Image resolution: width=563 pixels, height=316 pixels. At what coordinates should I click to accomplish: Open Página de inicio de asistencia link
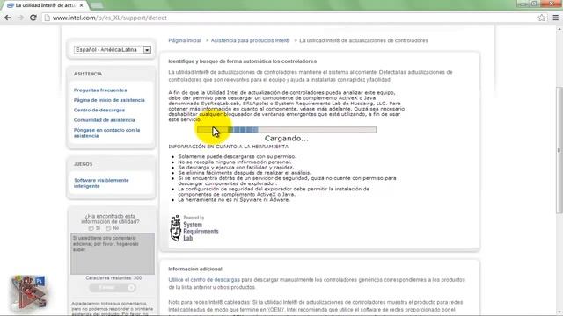109,100
